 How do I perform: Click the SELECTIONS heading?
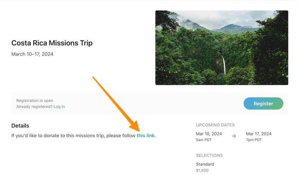click(x=209, y=156)
